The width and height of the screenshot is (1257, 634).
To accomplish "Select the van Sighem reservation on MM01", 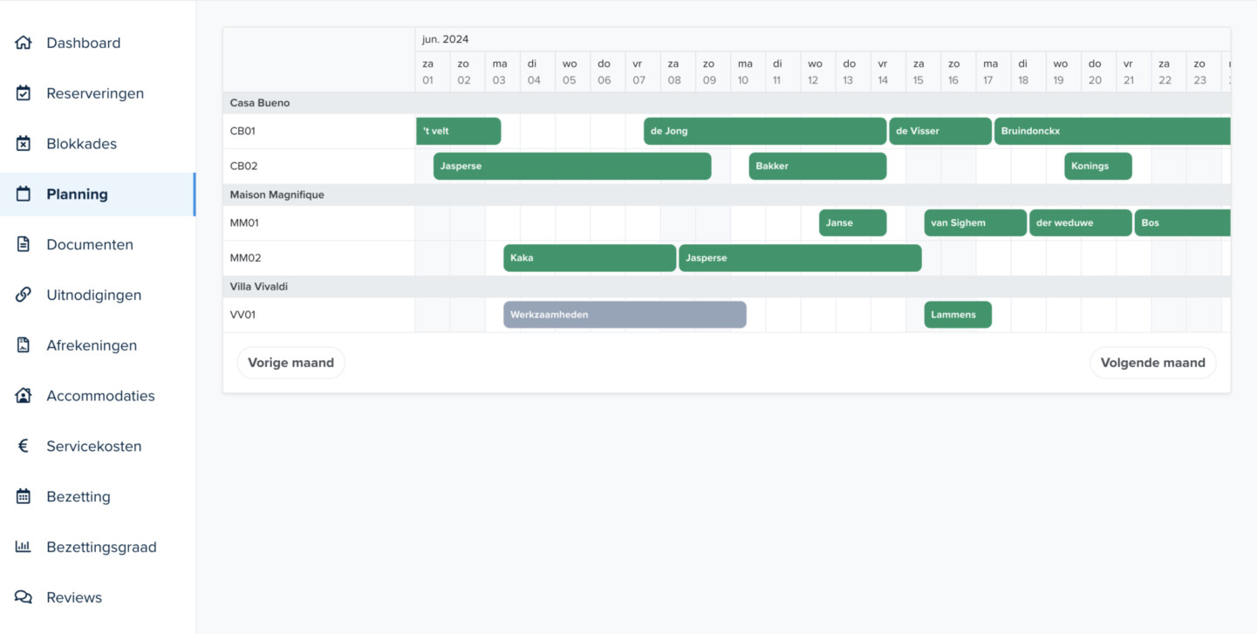I will point(974,223).
